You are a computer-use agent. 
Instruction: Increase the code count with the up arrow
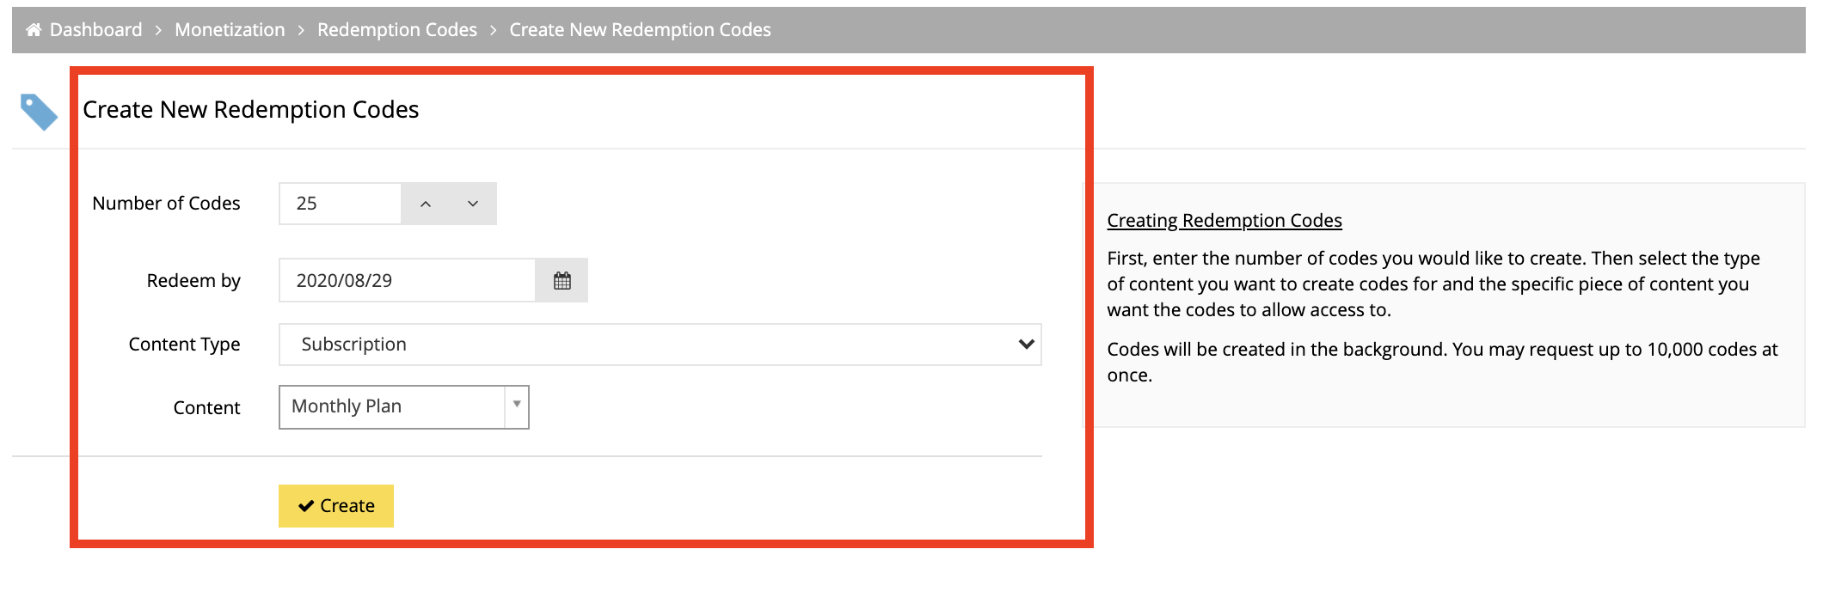click(x=425, y=204)
